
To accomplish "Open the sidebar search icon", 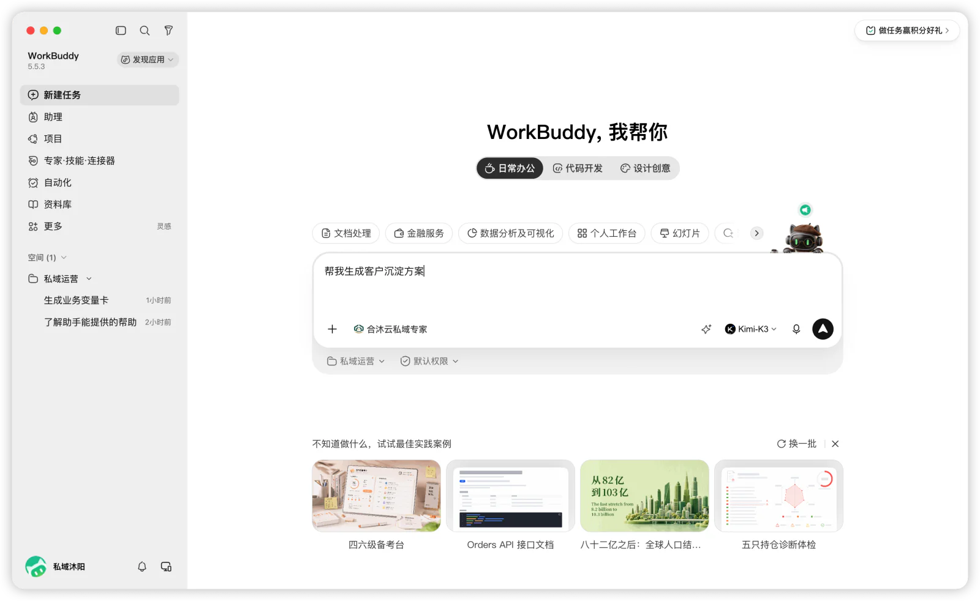I will pyautogui.click(x=145, y=31).
